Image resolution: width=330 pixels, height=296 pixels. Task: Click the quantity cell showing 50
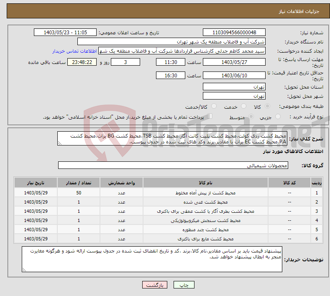(79, 193)
